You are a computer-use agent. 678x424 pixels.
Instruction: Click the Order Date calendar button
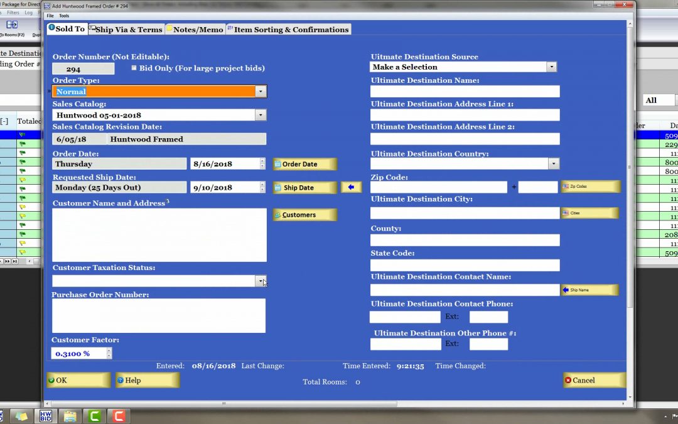pyautogui.click(x=305, y=164)
